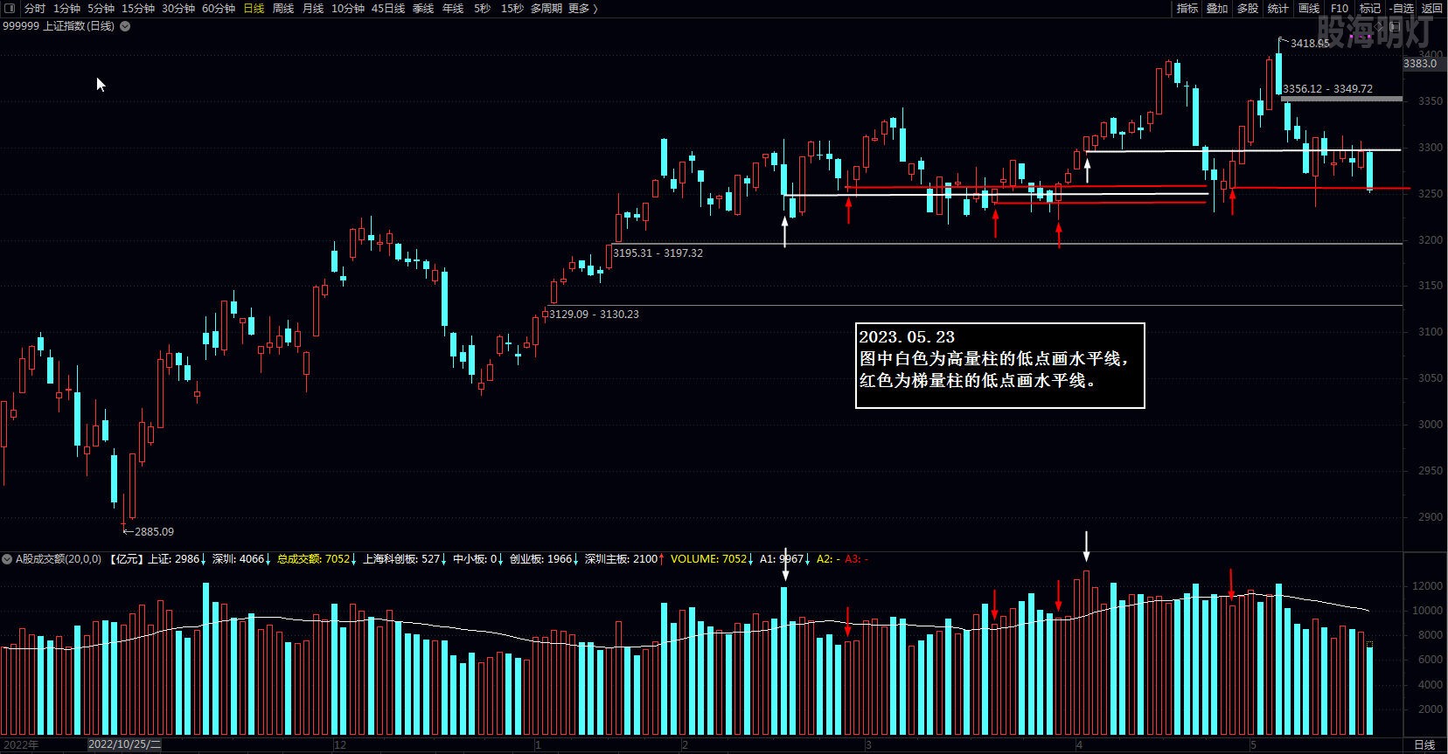Click the 总成交额: 7052 value
The width and height of the screenshot is (1448, 754).
coord(313,558)
